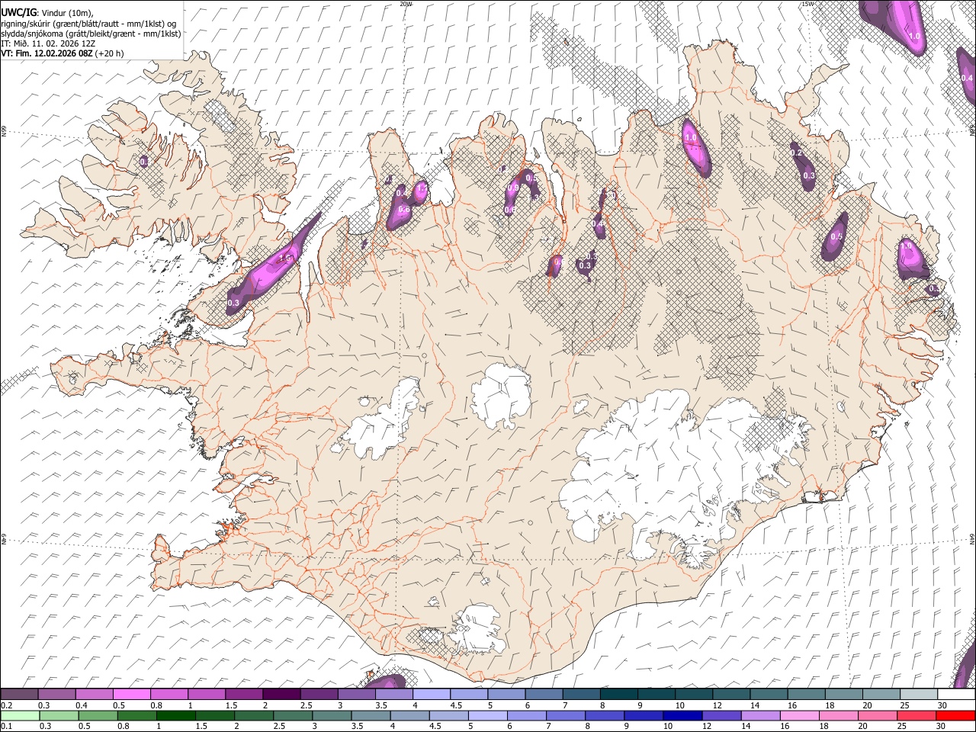Pick dark blue bottom swatch between 10 and 12
This screenshot has height=732, width=976.
[683, 715]
